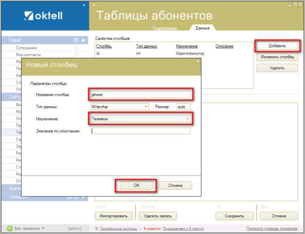Click Показать очередь ожидания link
Viewport: 305px width, 234px height.
(x=272, y=229)
